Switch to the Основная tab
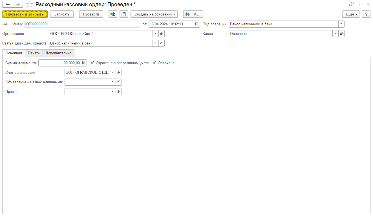Screen dimensions: 373x216 (x=14, y=53)
